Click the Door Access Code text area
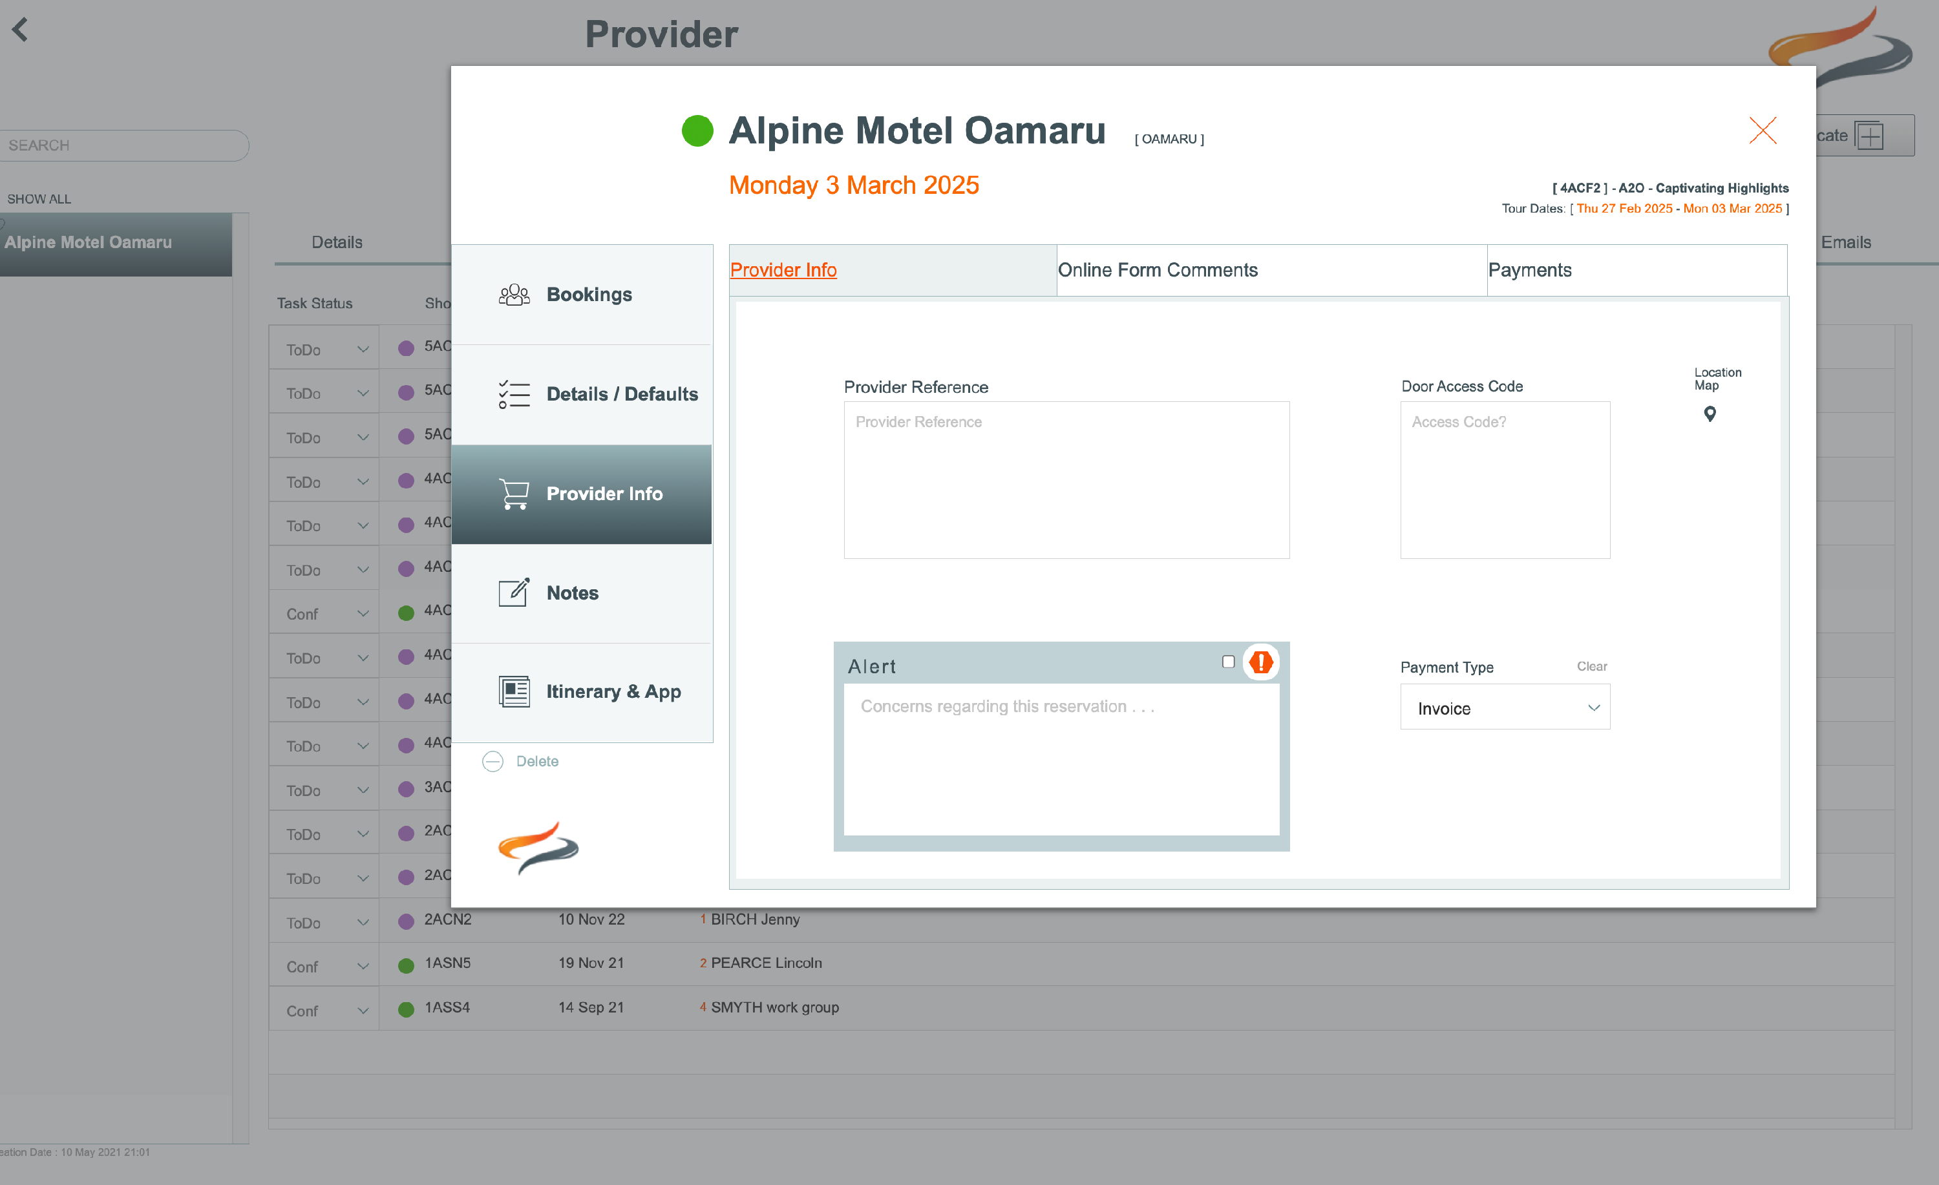This screenshot has height=1185, width=1939. click(1505, 480)
